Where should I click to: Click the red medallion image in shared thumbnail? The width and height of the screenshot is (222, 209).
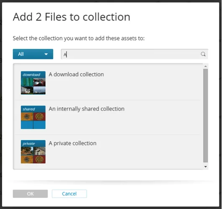(x=39, y=116)
